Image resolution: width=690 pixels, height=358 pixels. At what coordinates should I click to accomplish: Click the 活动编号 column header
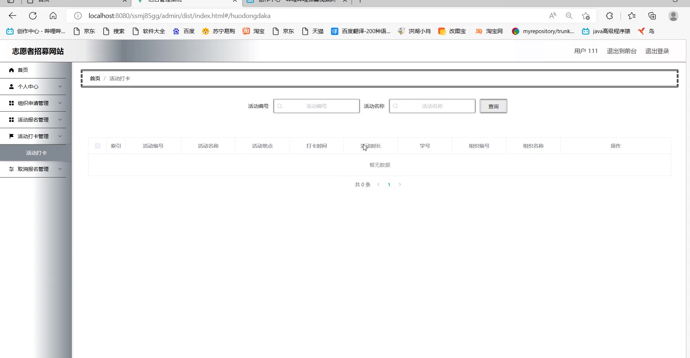coord(153,146)
